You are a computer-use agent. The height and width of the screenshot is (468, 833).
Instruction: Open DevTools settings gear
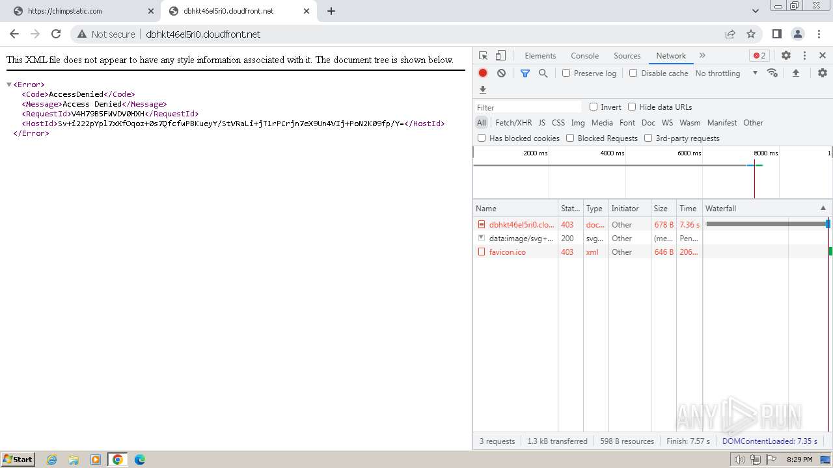tap(786, 55)
